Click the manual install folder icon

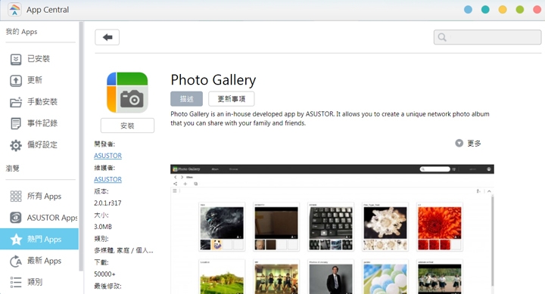click(16, 102)
